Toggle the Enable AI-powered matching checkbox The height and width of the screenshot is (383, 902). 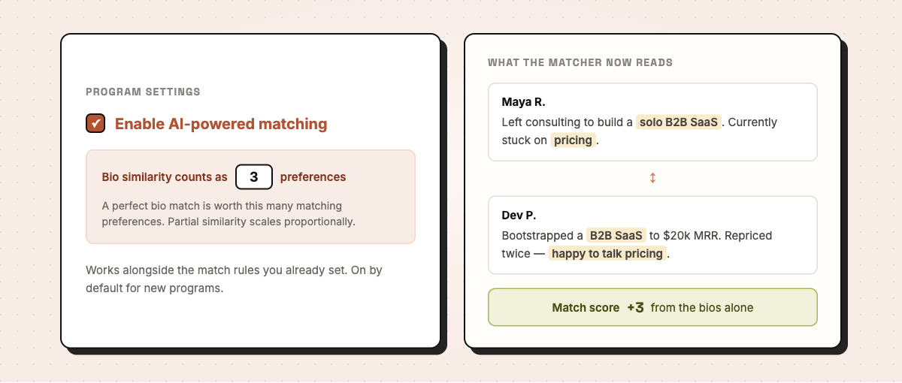click(x=95, y=124)
